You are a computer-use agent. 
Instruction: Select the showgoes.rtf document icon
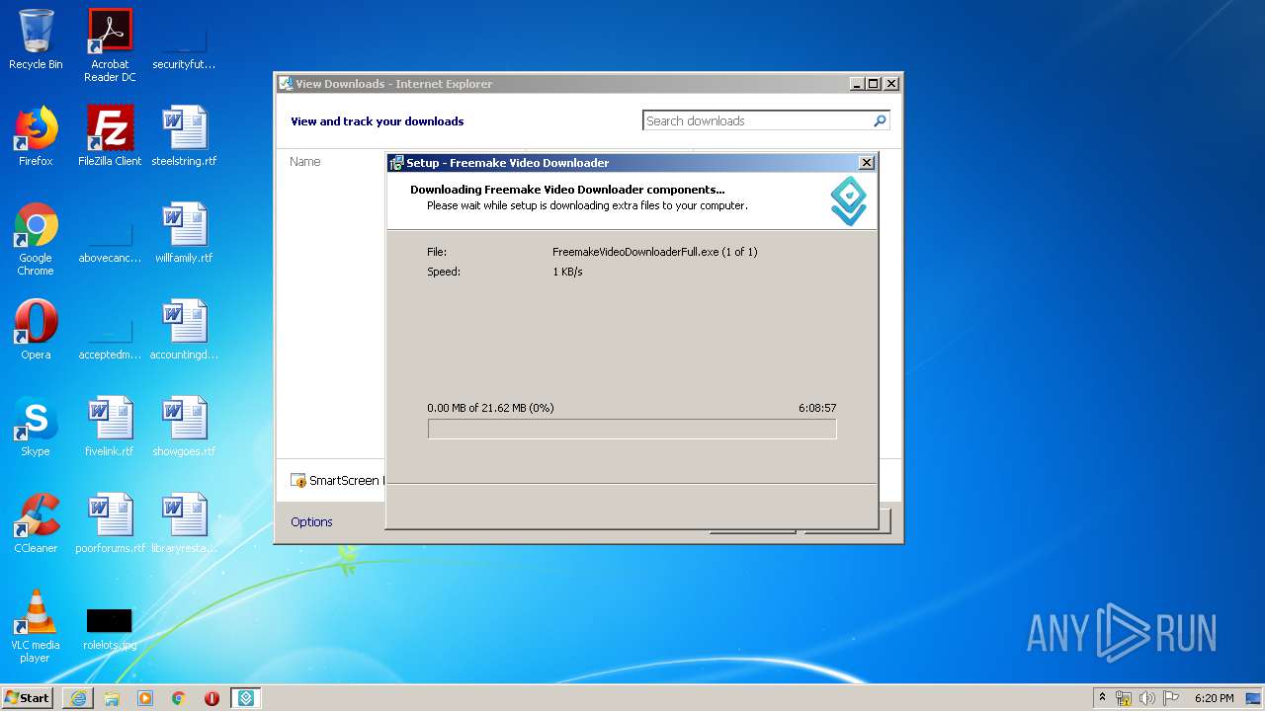(x=184, y=427)
